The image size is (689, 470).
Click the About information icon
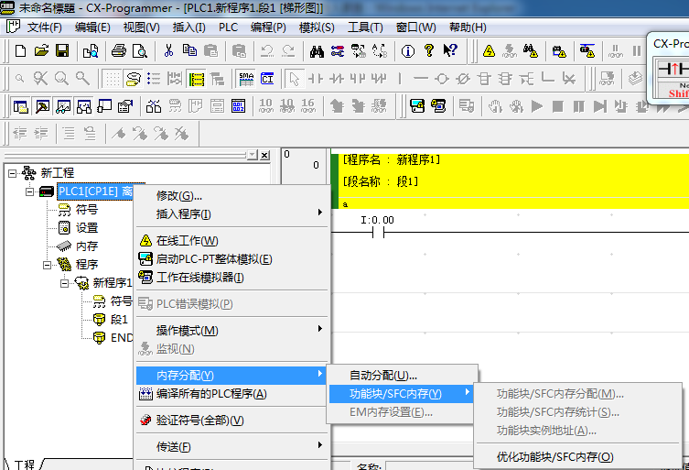pos(407,50)
